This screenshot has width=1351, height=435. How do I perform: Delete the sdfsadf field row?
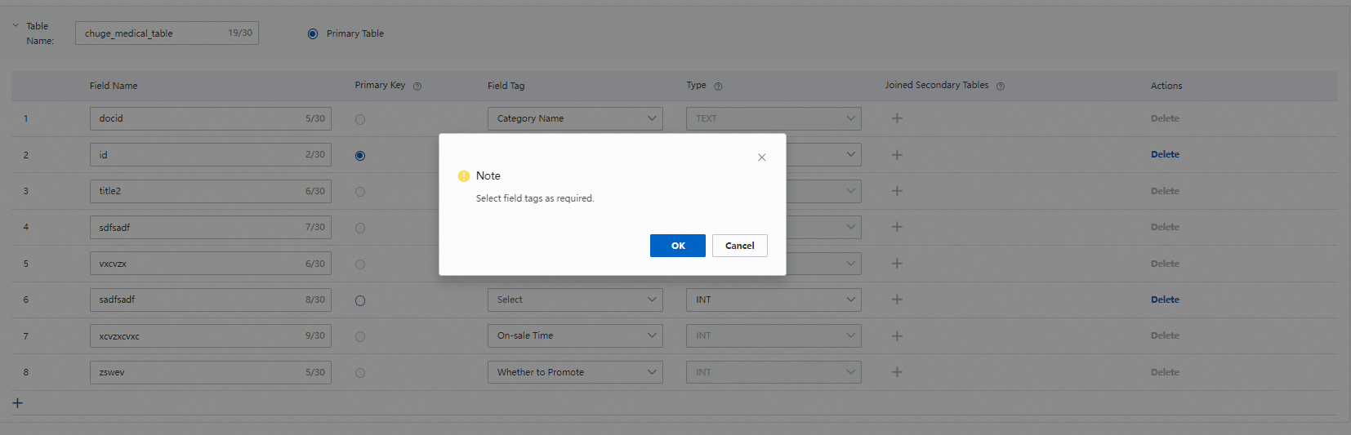pyautogui.click(x=1165, y=227)
